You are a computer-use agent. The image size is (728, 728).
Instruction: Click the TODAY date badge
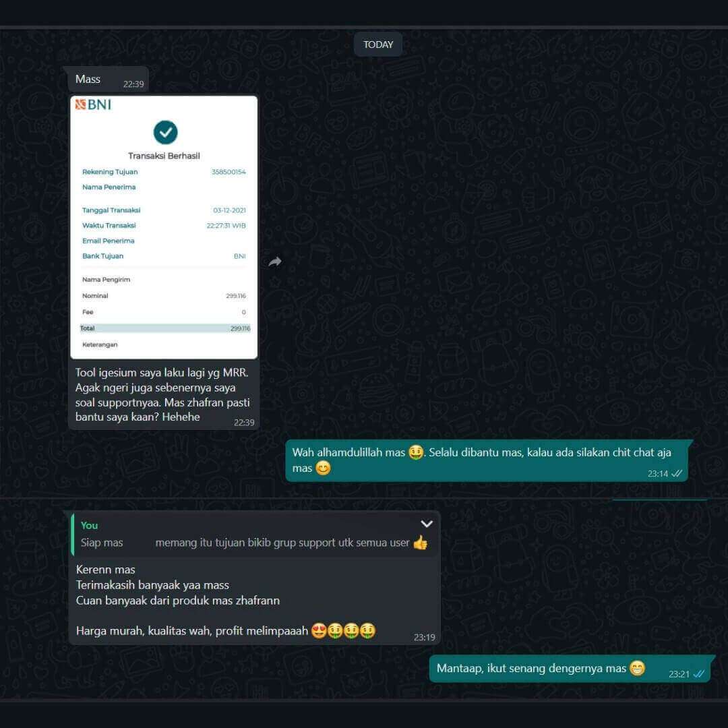click(378, 44)
